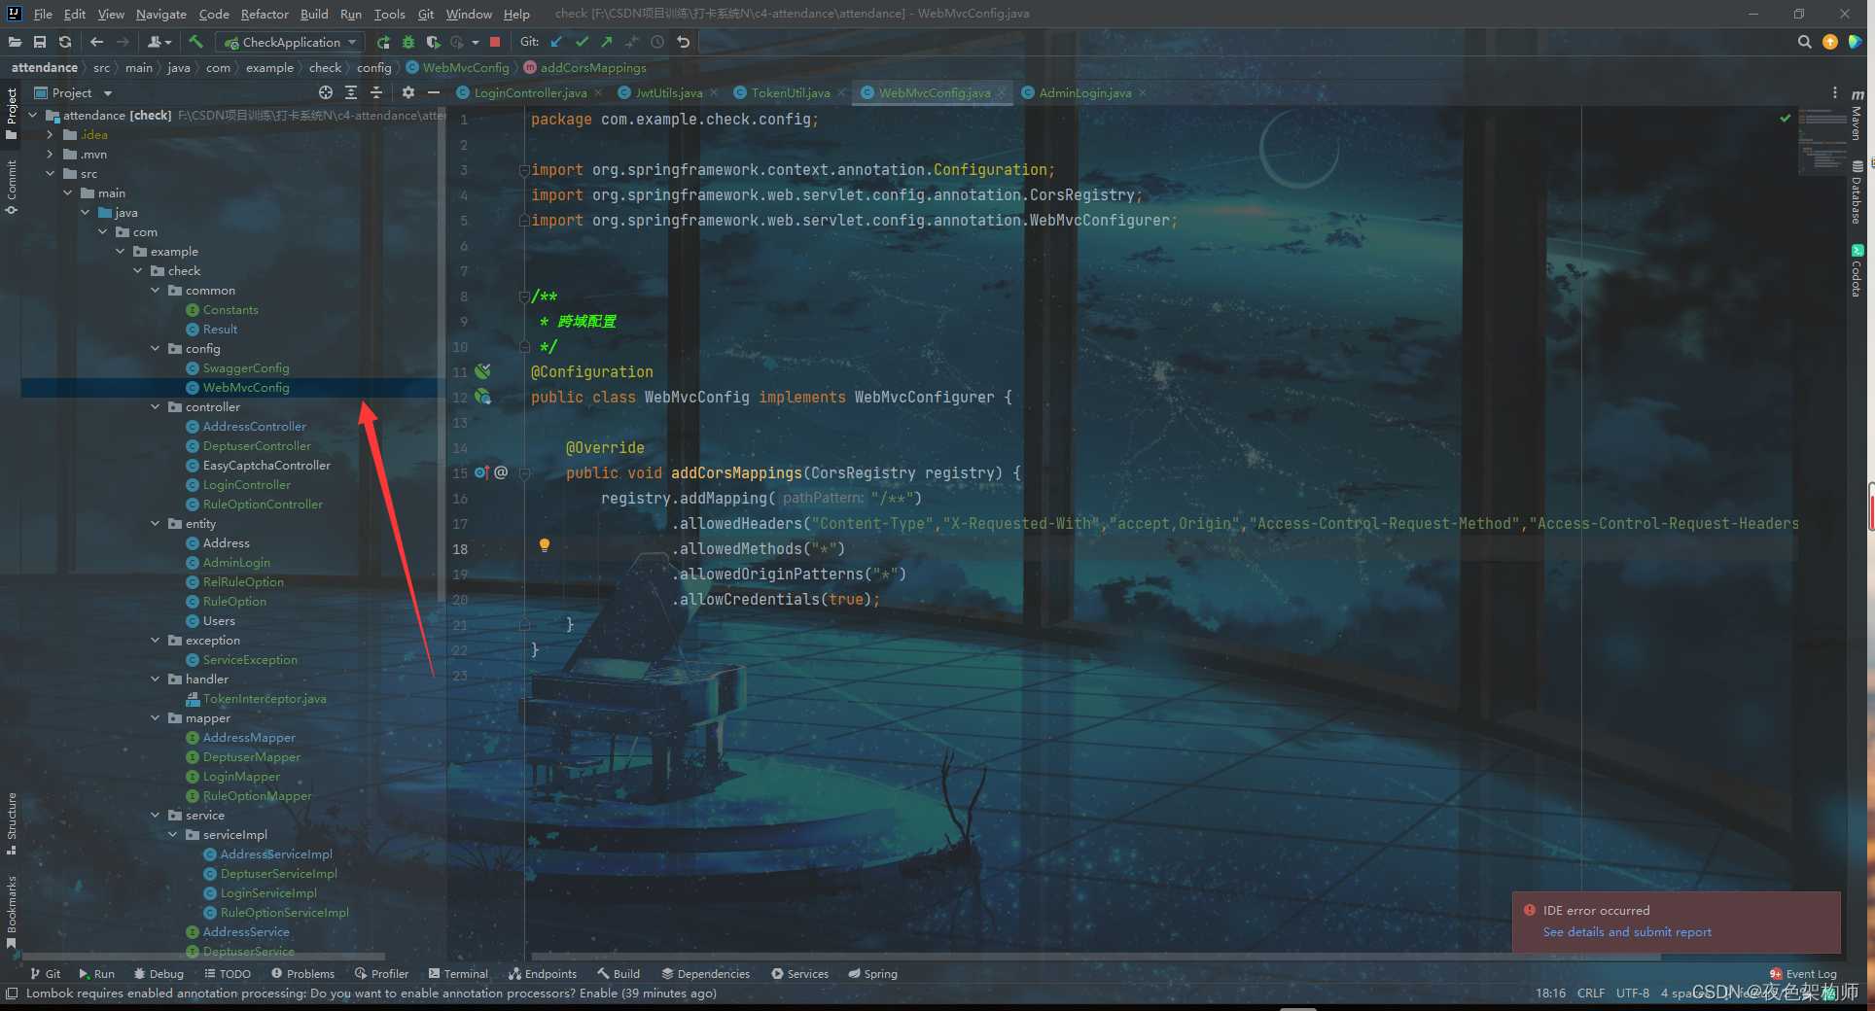Click the Save All icon
The width and height of the screenshot is (1875, 1011).
pos(40,42)
